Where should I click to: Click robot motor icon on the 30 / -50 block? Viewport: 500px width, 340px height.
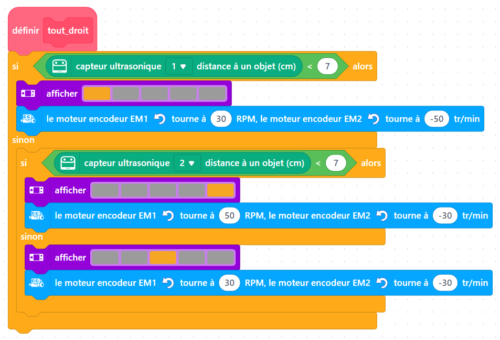tap(28, 119)
